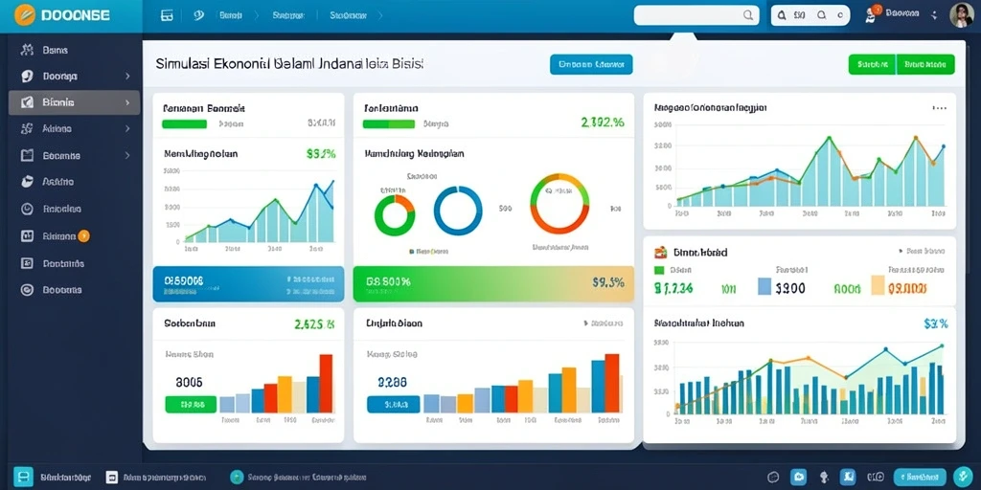Screen dimensions: 981x490
Task: Click the magnifier icon inside the search field
Action: coord(747,15)
